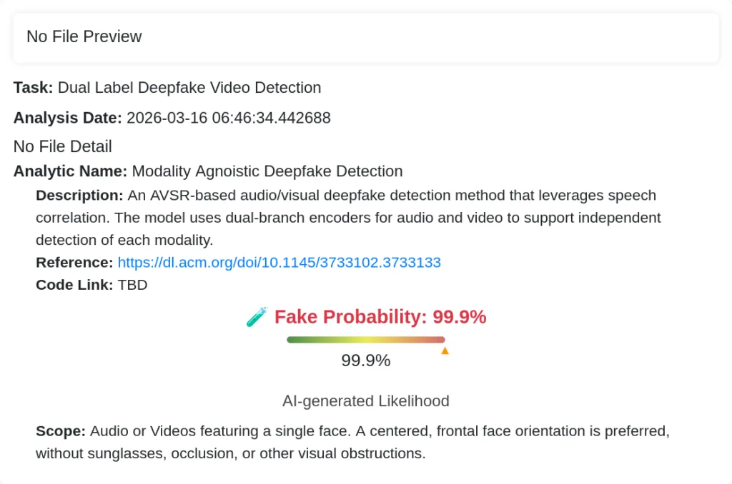Click the No File Preview panel
This screenshot has width=732, height=484.
(x=365, y=36)
